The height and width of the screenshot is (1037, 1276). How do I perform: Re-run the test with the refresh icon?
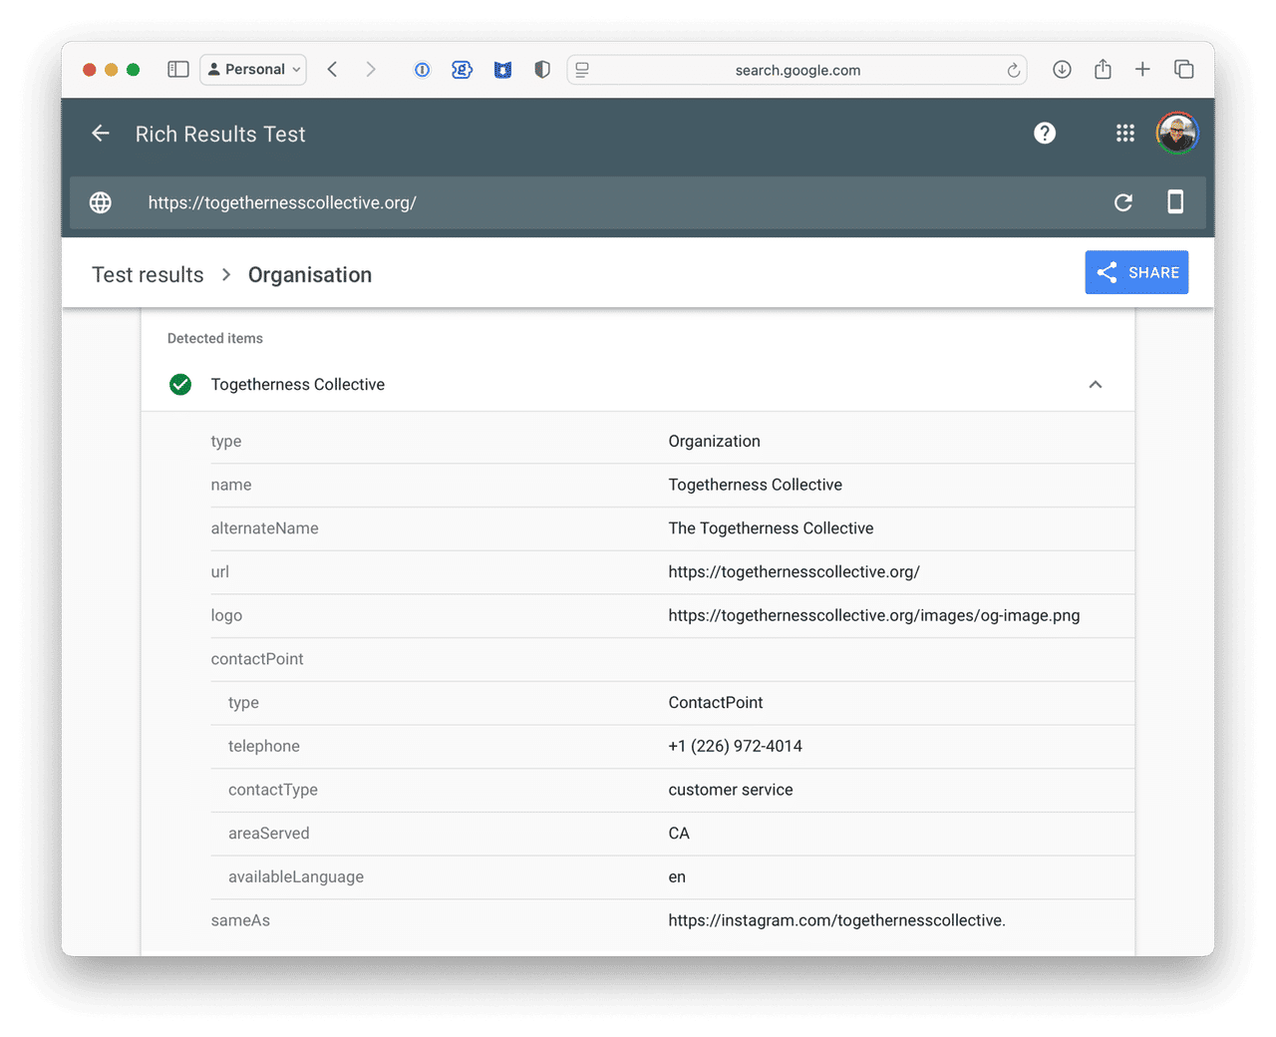(1123, 202)
